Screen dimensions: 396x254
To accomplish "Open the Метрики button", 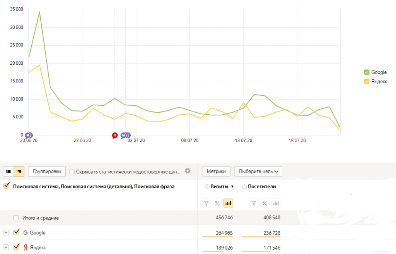I will coord(216,172).
